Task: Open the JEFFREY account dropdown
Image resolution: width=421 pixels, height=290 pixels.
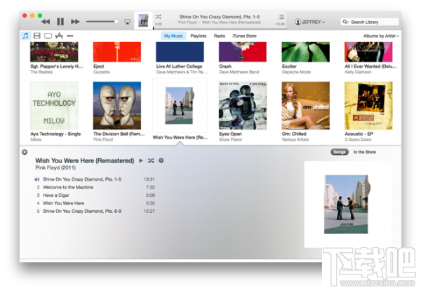Action: coord(310,22)
